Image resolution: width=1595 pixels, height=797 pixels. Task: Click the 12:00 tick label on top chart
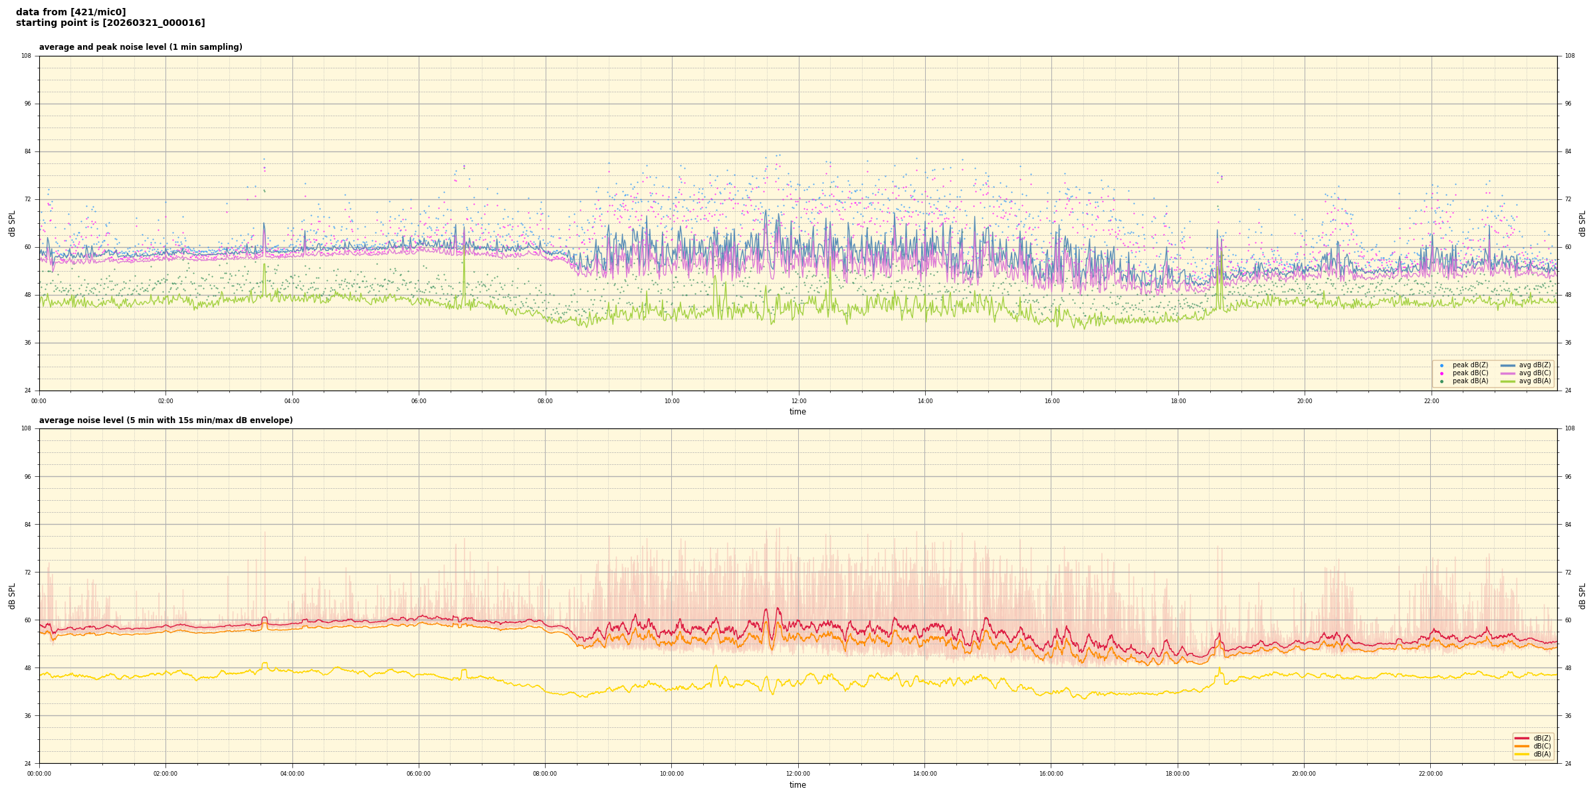(798, 401)
